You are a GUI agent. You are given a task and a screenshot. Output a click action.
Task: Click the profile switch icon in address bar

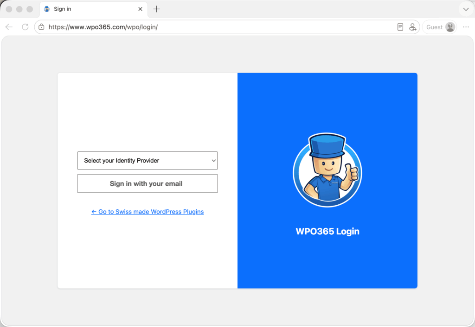click(412, 27)
